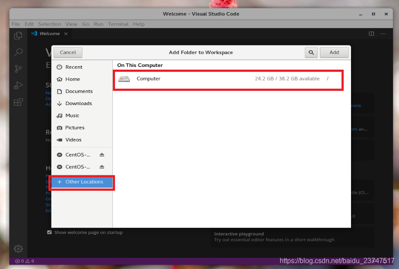The height and width of the screenshot is (269, 399).
Task: Open the Extensions view
Action: click(18, 102)
